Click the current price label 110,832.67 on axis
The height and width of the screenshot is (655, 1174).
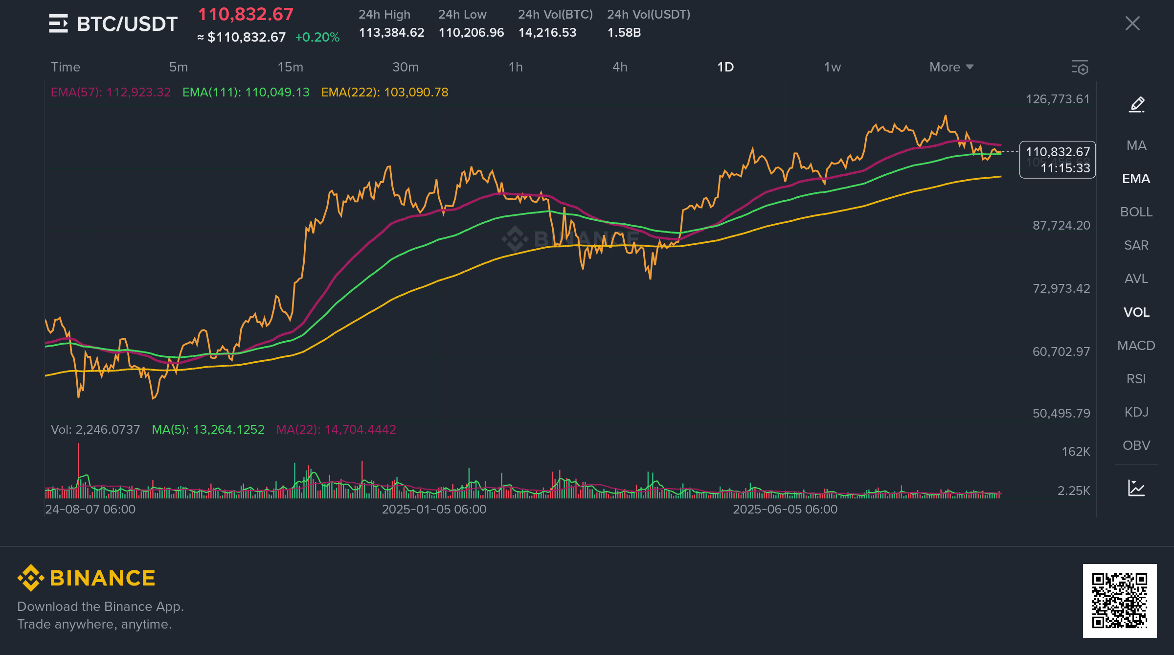[x=1057, y=152]
